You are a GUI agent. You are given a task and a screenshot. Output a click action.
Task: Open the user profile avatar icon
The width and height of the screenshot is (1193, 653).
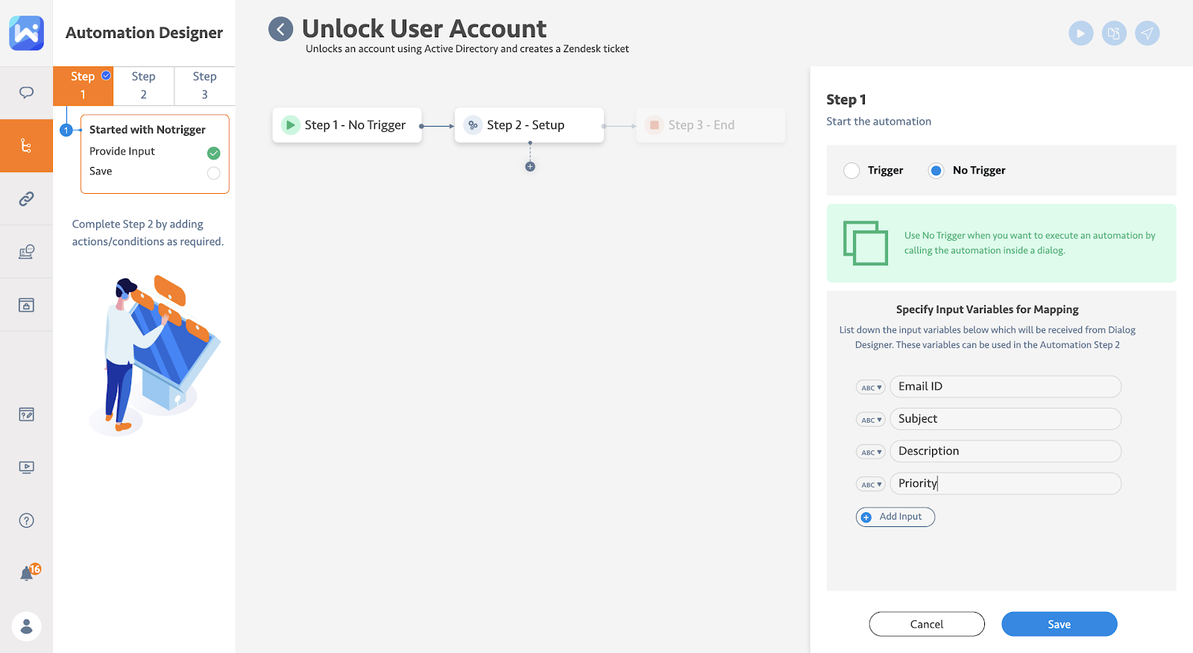[x=26, y=626]
